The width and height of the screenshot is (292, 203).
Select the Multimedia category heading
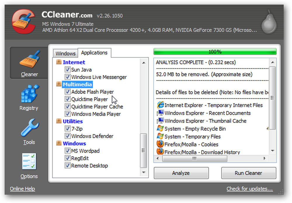(x=77, y=84)
